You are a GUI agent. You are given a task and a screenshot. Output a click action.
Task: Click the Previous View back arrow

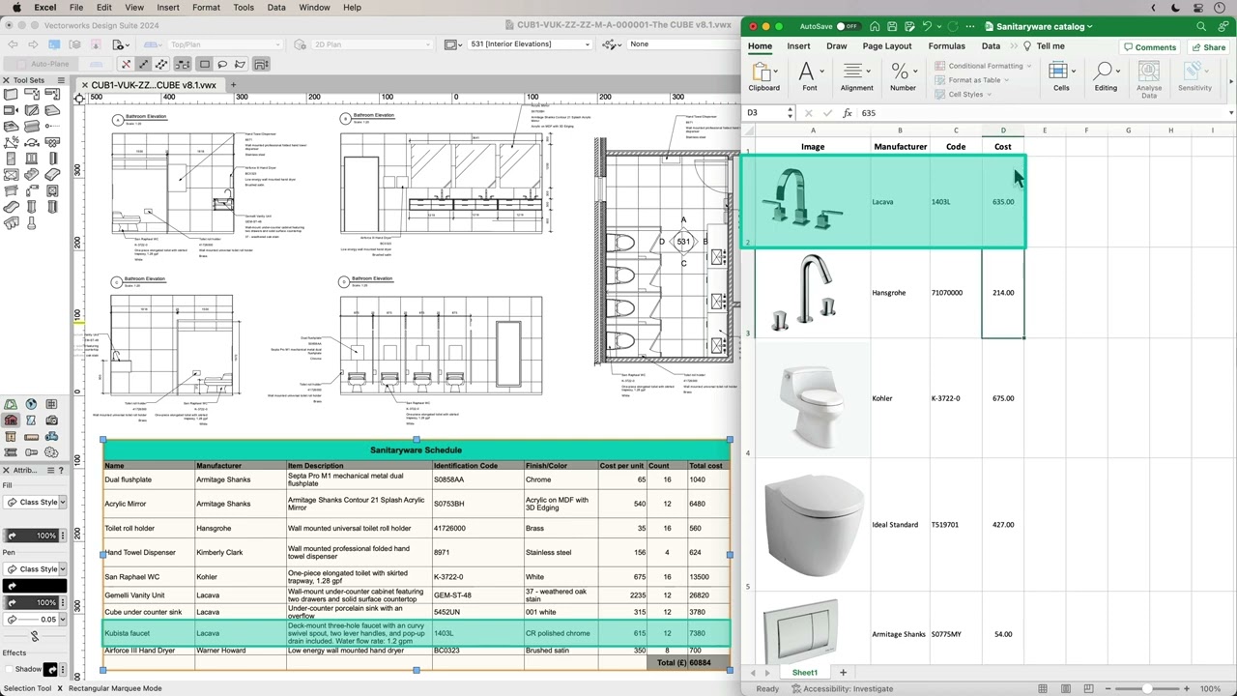tap(12, 44)
